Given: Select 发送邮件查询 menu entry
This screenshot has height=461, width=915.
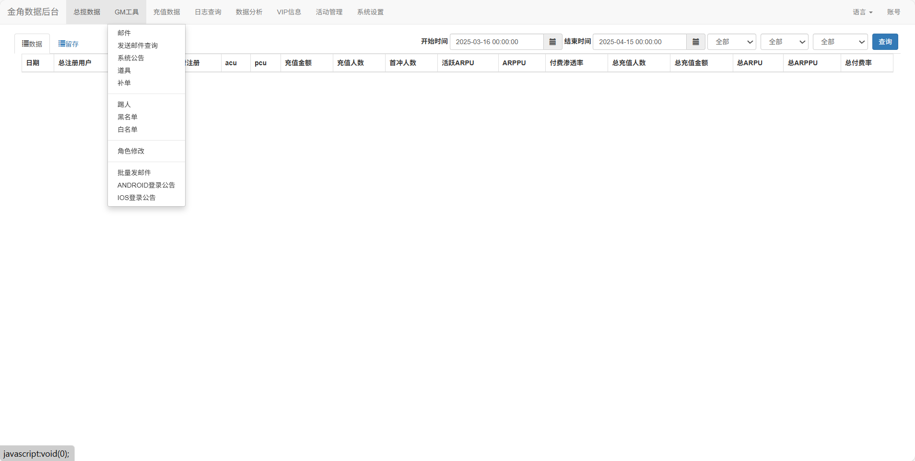Looking at the screenshot, I should (146, 45).
